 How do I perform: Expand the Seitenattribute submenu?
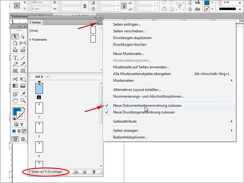click(232, 121)
